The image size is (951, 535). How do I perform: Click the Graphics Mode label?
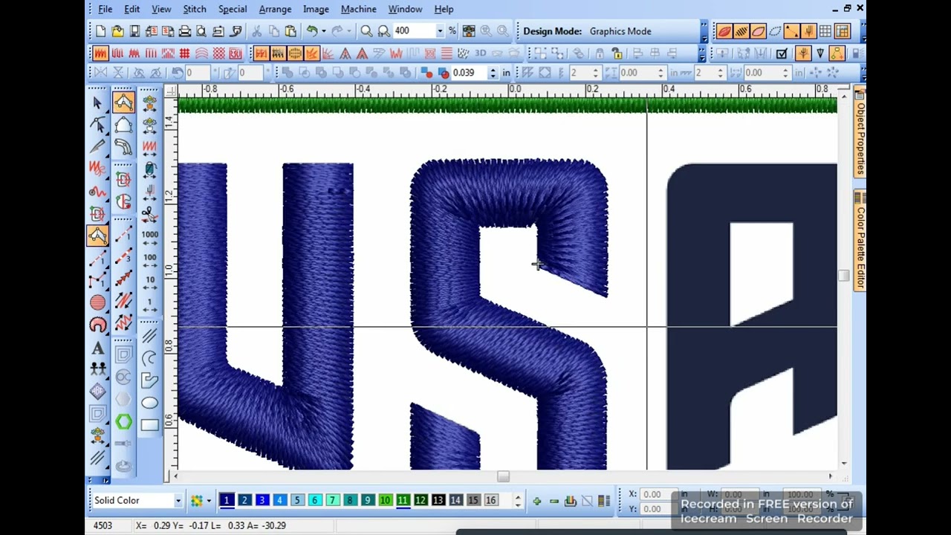(620, 31)
